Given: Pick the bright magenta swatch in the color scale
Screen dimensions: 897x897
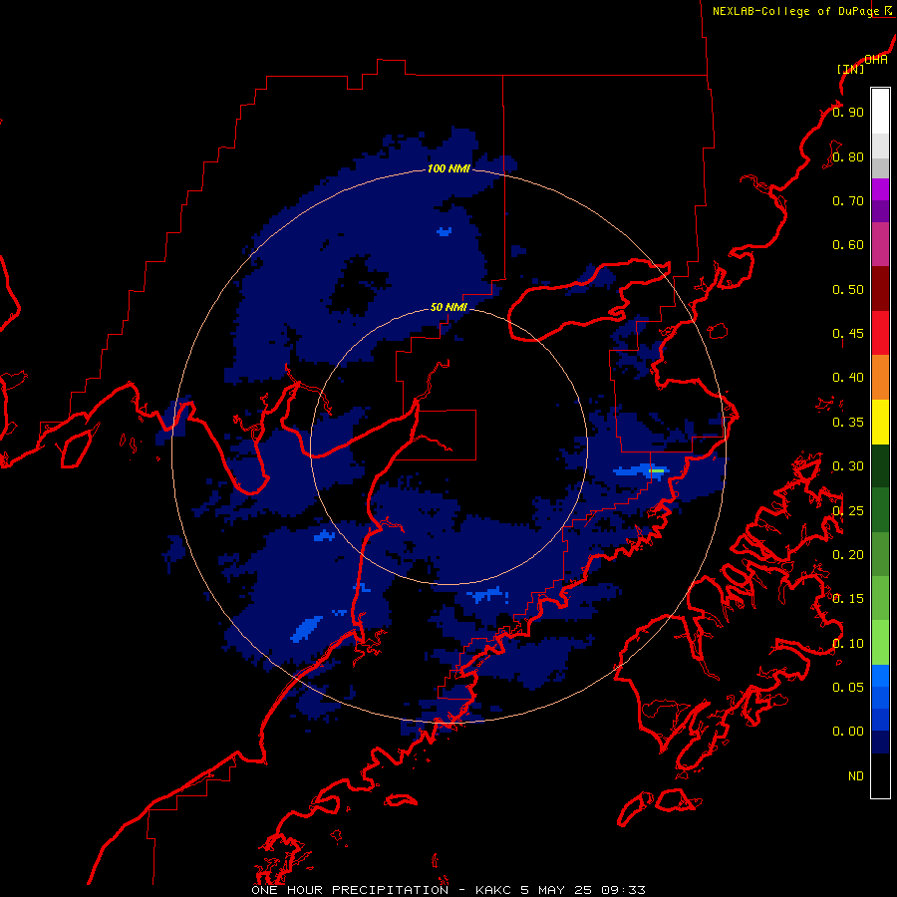Looking at the screenshot, I should click(880, 189).
